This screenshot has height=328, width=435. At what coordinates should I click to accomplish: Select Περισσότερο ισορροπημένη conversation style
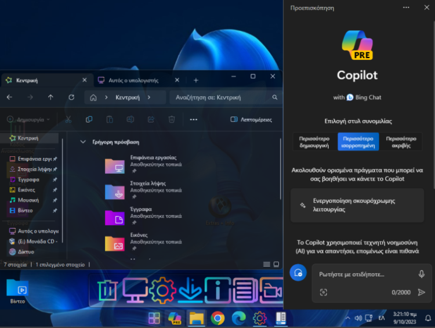pos(358,142)
